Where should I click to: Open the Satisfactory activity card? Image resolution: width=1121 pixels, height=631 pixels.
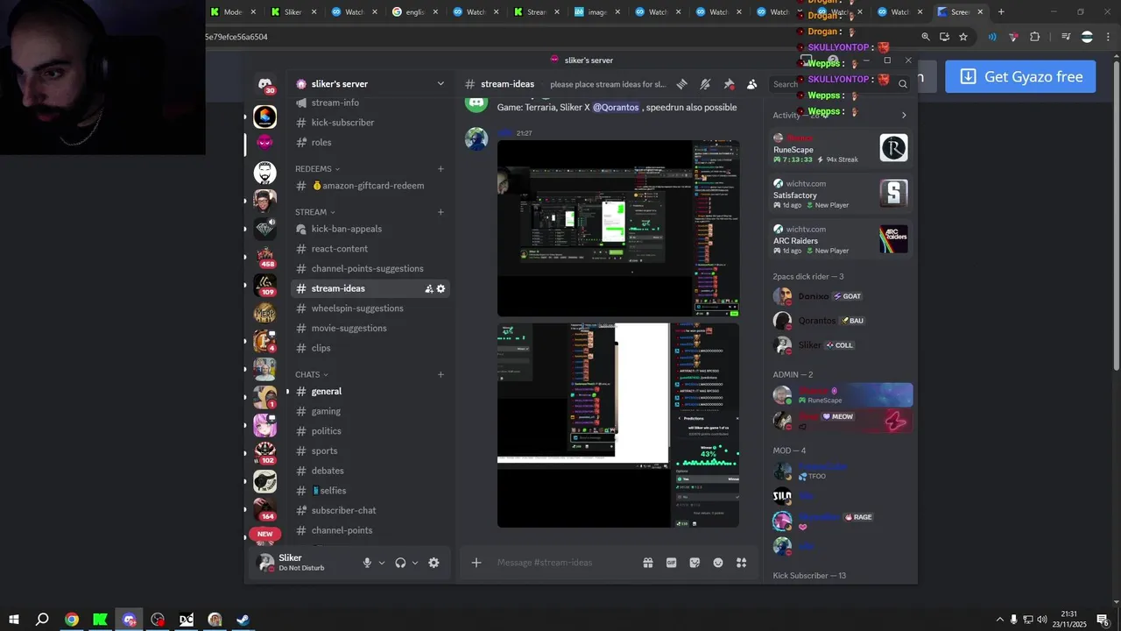[841, 194]
